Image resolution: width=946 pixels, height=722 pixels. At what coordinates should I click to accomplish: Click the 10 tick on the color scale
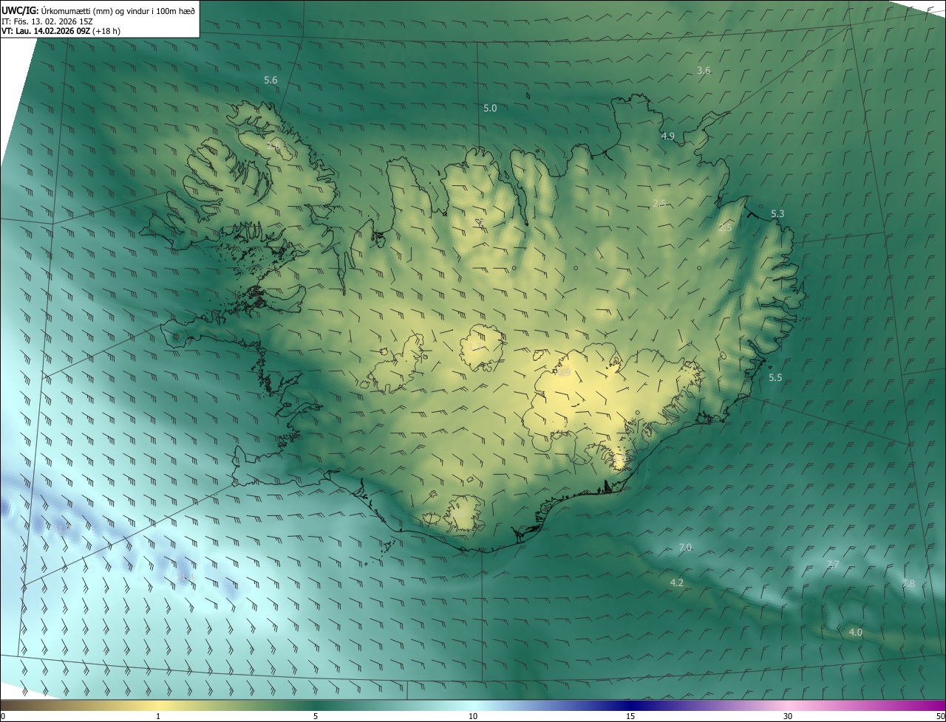pyautogui.click(x=473, y=716)
